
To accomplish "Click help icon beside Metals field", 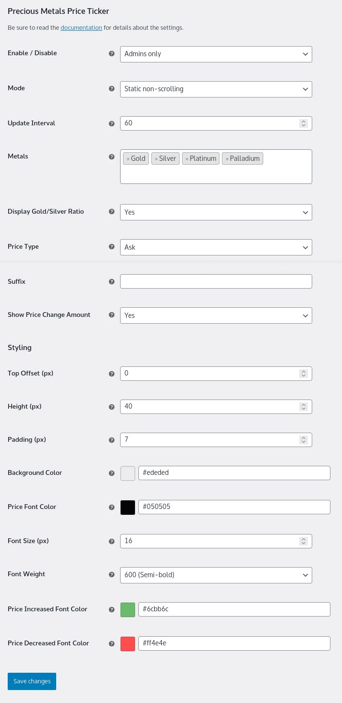I will [111, 157].
